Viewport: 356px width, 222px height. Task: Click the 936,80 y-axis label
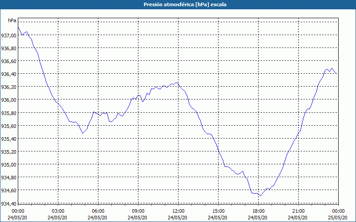(x=8, y=48)
